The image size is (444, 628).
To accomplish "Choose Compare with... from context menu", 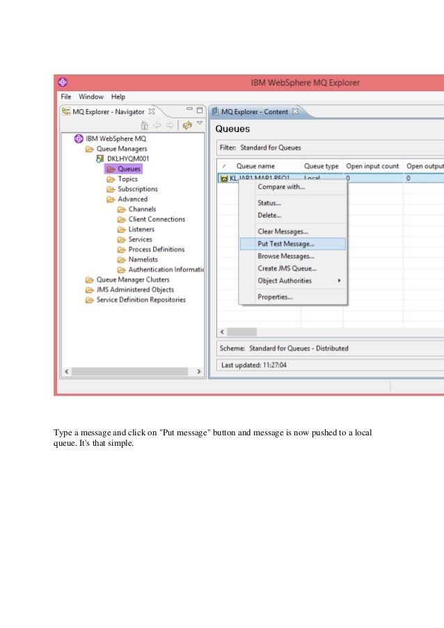I will pos(293,186).
